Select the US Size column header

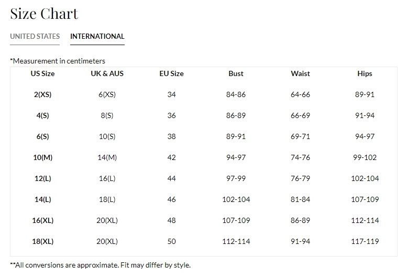click(x=42, y=73)
